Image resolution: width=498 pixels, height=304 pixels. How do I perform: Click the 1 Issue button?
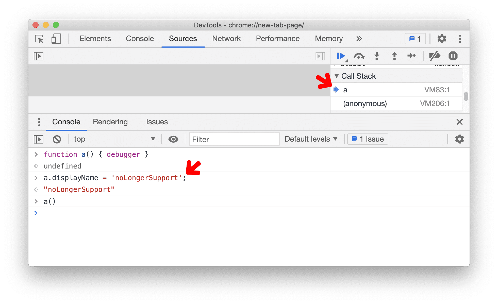tap(366, 139)
